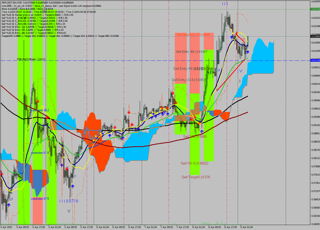
Task: Click the 'Sell 161.8 | 0.58022' label
Action: [195, 163]
